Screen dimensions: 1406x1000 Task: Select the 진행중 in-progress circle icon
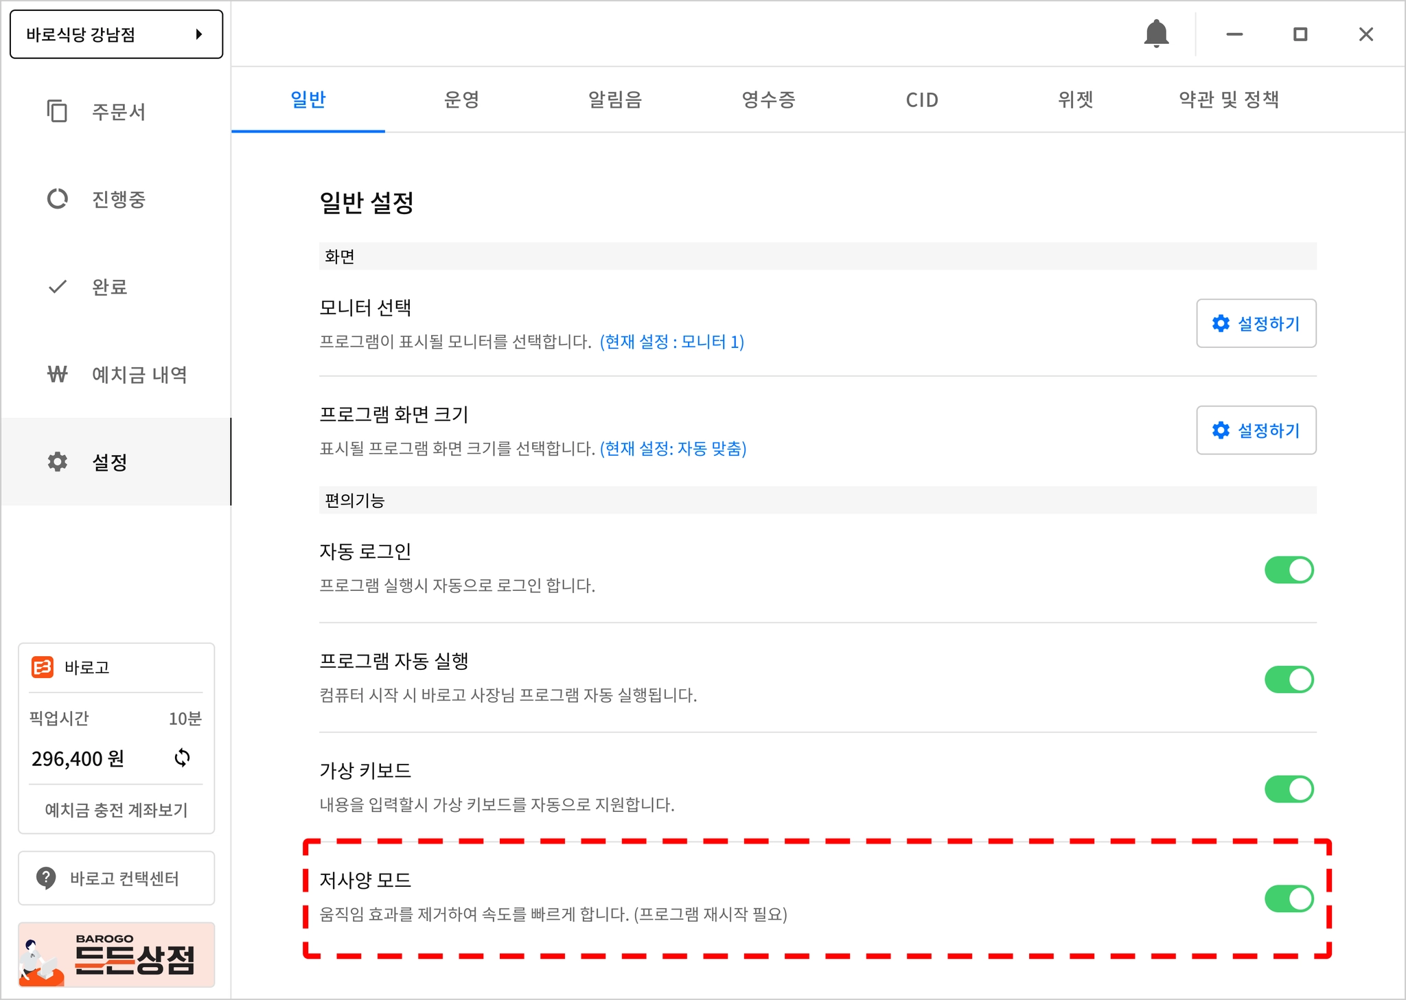coord(57,199)
